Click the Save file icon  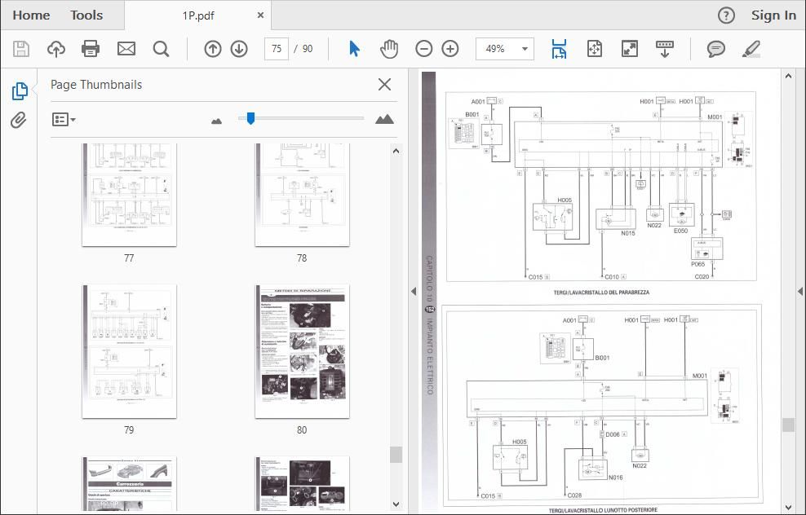click(21, 49)
